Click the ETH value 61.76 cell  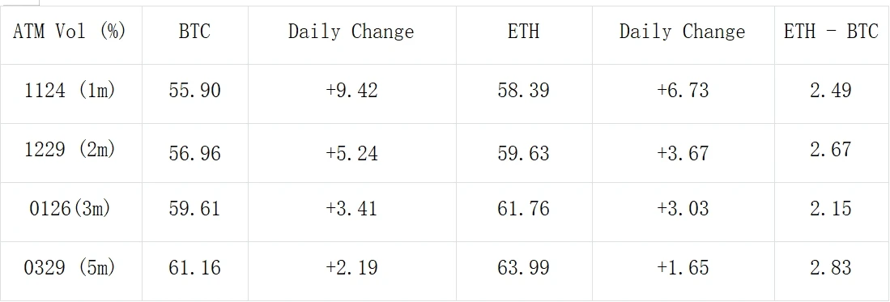524,212
